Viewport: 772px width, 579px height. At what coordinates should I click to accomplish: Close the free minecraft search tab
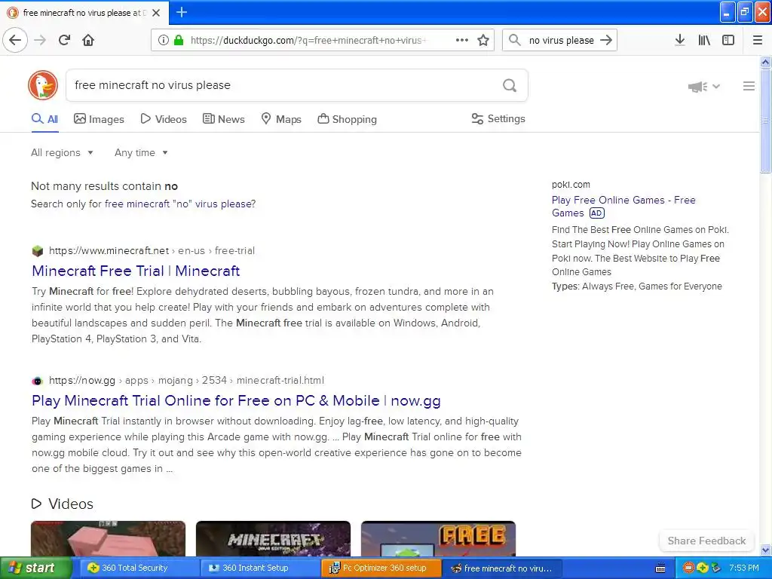point(156,13)
